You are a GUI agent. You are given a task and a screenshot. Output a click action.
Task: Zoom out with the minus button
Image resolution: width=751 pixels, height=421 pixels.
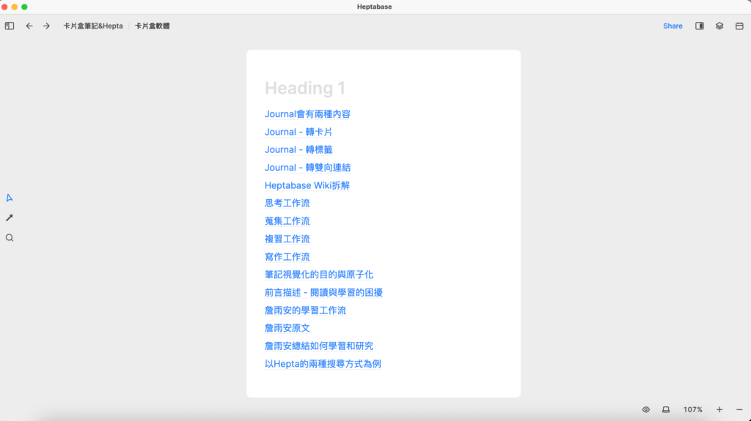739,409
